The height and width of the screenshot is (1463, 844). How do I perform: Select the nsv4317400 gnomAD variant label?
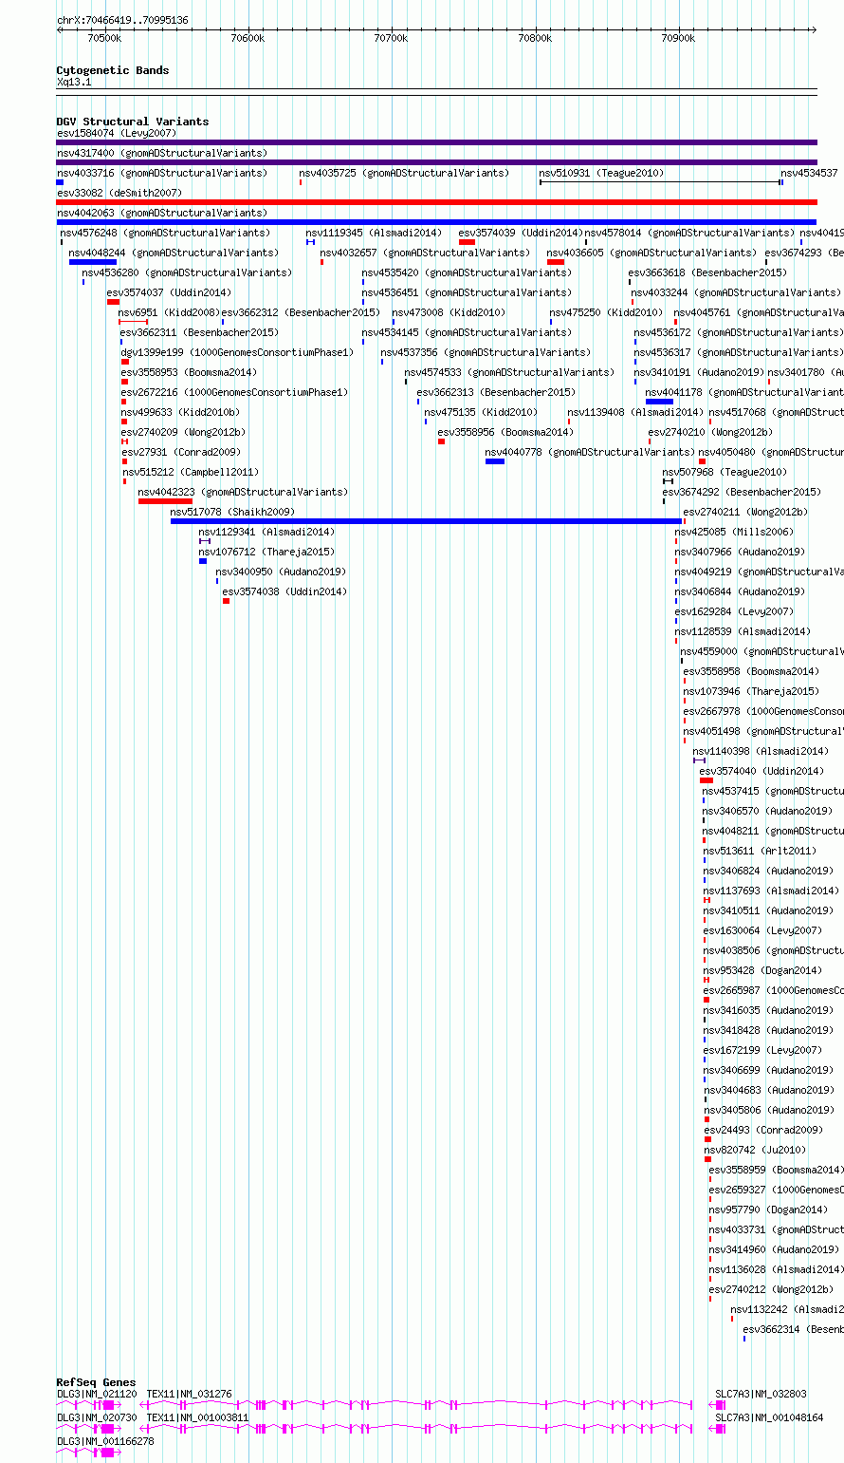pyautogui.click(x=162, y=153)
